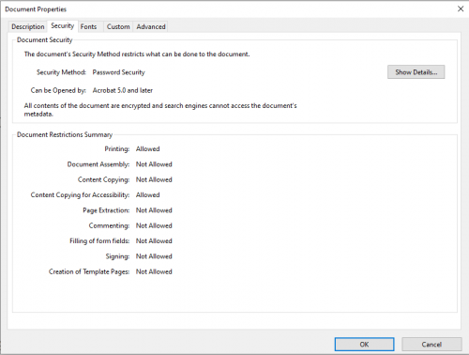Open the Fonts tab
This screenshot has width=469, height=355.
(88, 26)
